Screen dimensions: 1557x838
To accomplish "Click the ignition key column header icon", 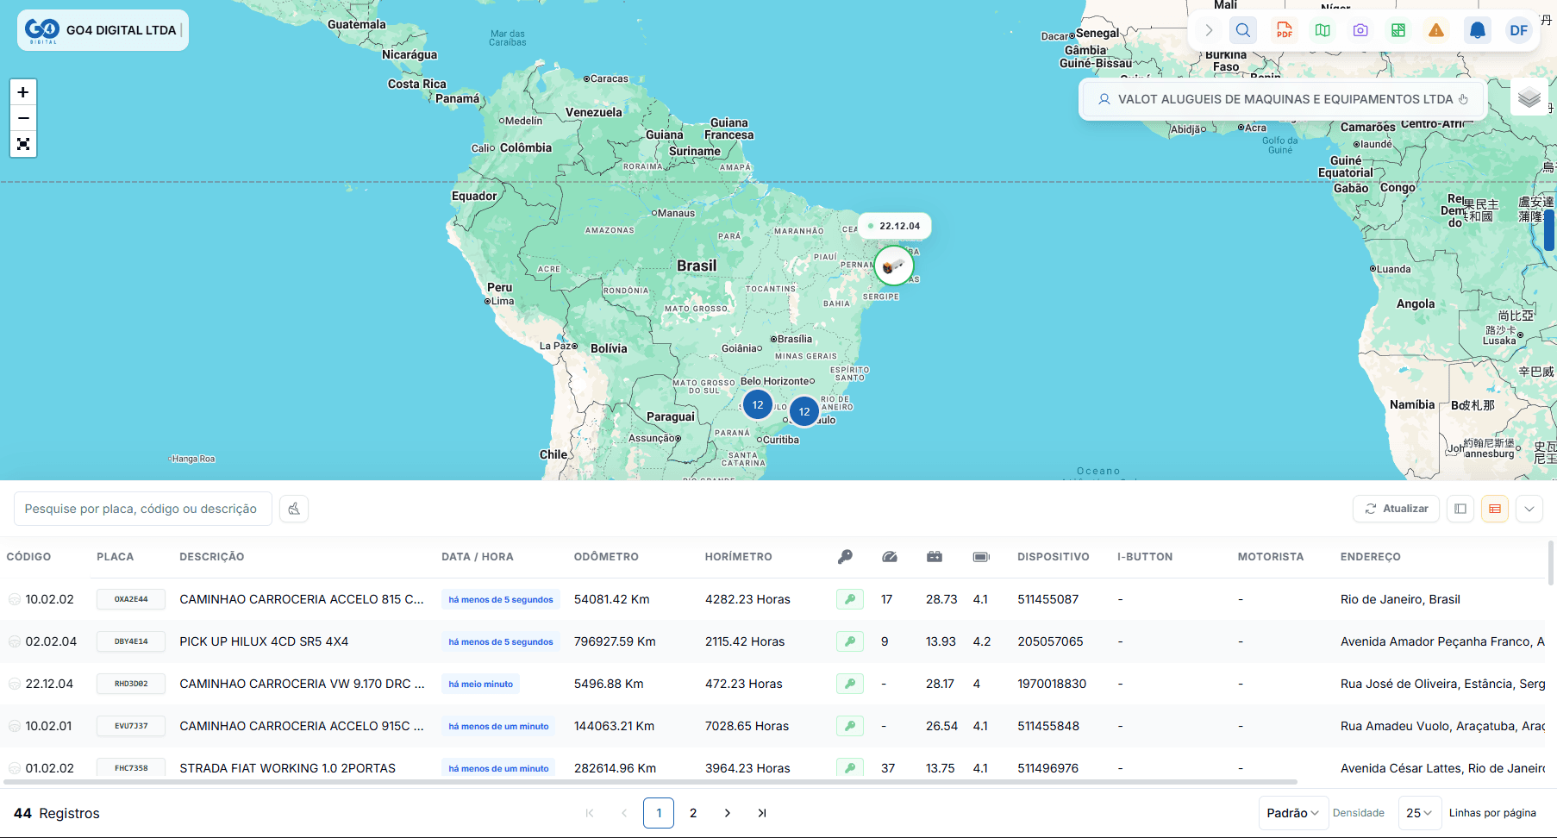I will tap(845, 557).
